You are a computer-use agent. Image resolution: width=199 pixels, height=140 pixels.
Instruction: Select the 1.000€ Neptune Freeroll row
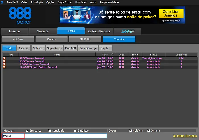[100, 64]
